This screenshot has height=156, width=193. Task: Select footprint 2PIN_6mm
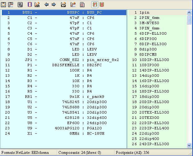point(158,18)
